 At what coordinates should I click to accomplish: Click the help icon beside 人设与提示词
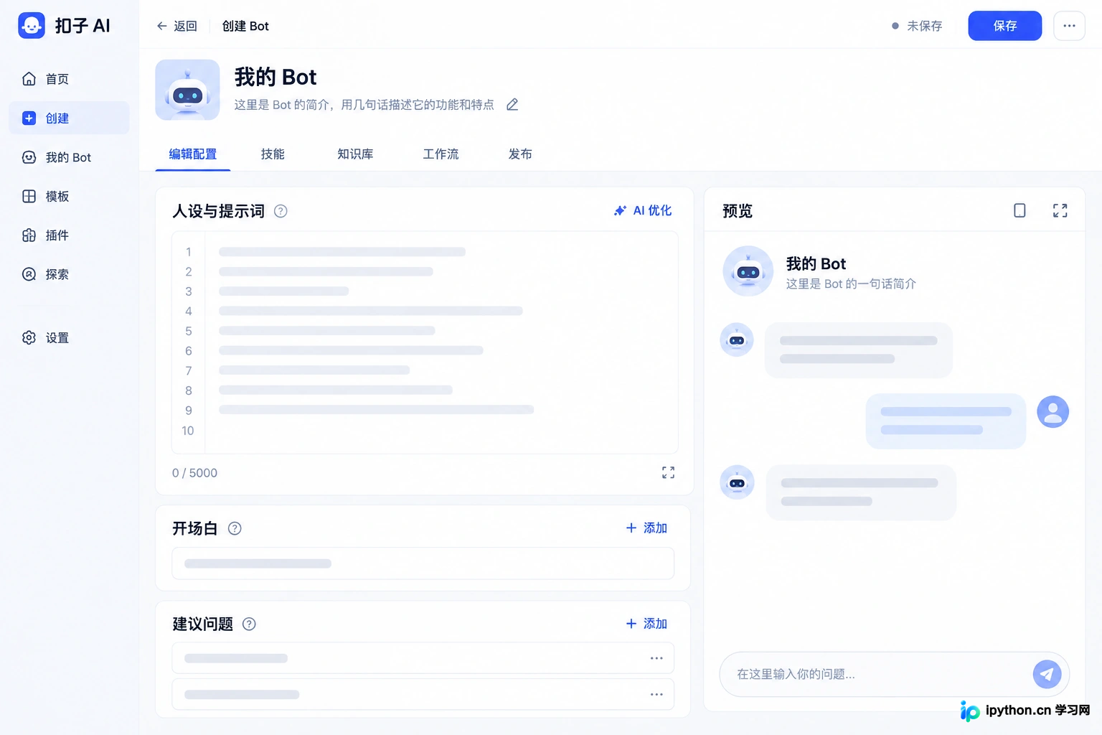point(281,211)
